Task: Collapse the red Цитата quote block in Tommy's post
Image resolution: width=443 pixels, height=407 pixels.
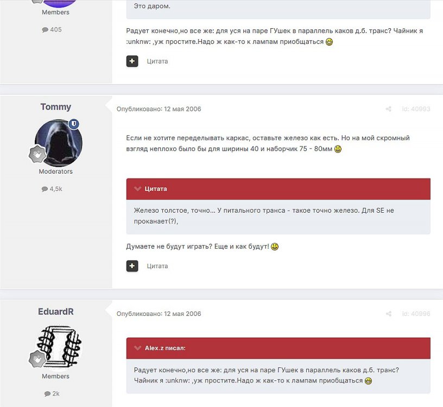Action: pos(137,189)
